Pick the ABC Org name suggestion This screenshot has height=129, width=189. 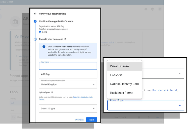point(68,74)
